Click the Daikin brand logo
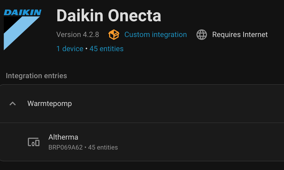This screenshot has width=284, height=170. point(22,30)
